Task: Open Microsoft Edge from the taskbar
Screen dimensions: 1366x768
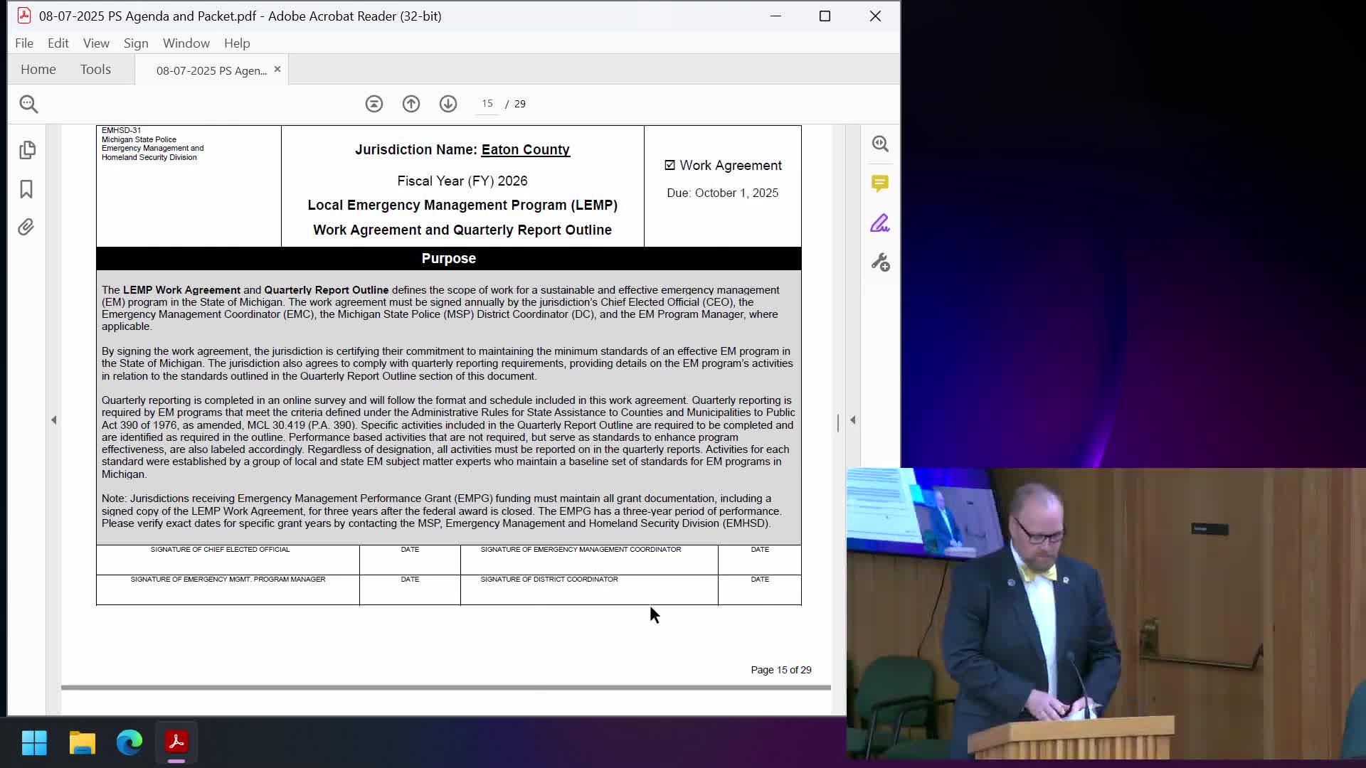Action: tap(129, 742)
